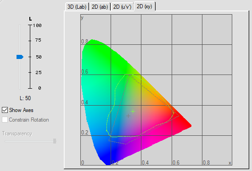The image size is (252, 171).
Task: Click the Show Axes label text
Action: 21,110
